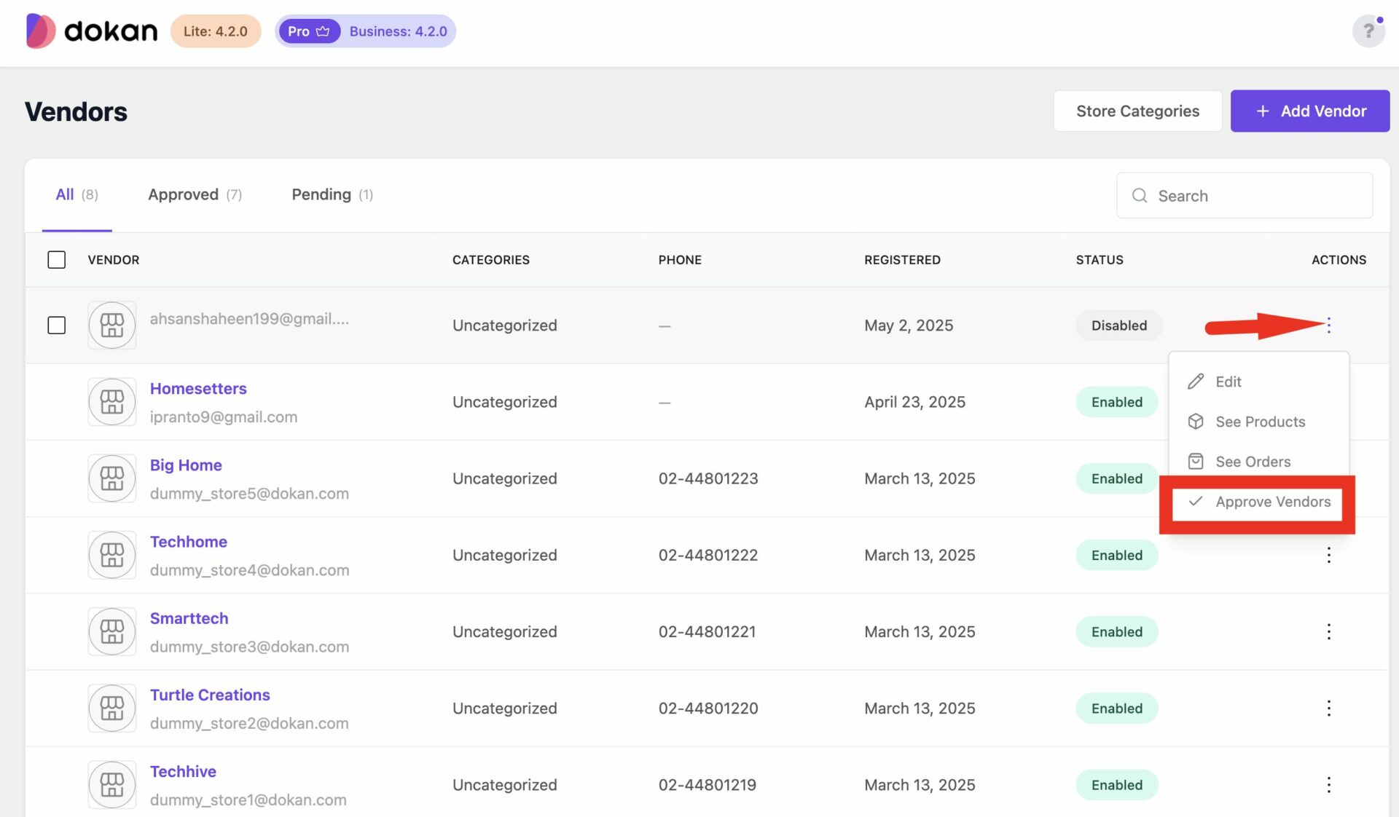Click the See Products box icon

[1196, 421]
